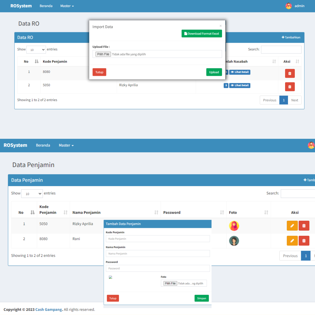Image resolution: width=315 pixels, height=315 pixels.
Task: Click trash icon for Rizky Aprilia in Data Penjamin
Action: point(304,226)
